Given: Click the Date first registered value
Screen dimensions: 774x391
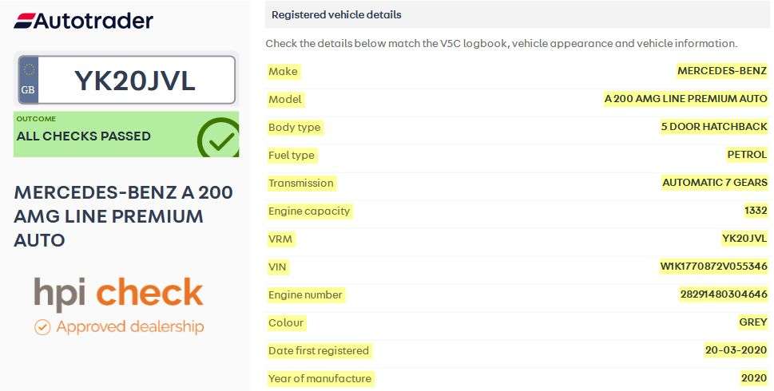Looking at the screenshot, I should click(x=736, y=350).
